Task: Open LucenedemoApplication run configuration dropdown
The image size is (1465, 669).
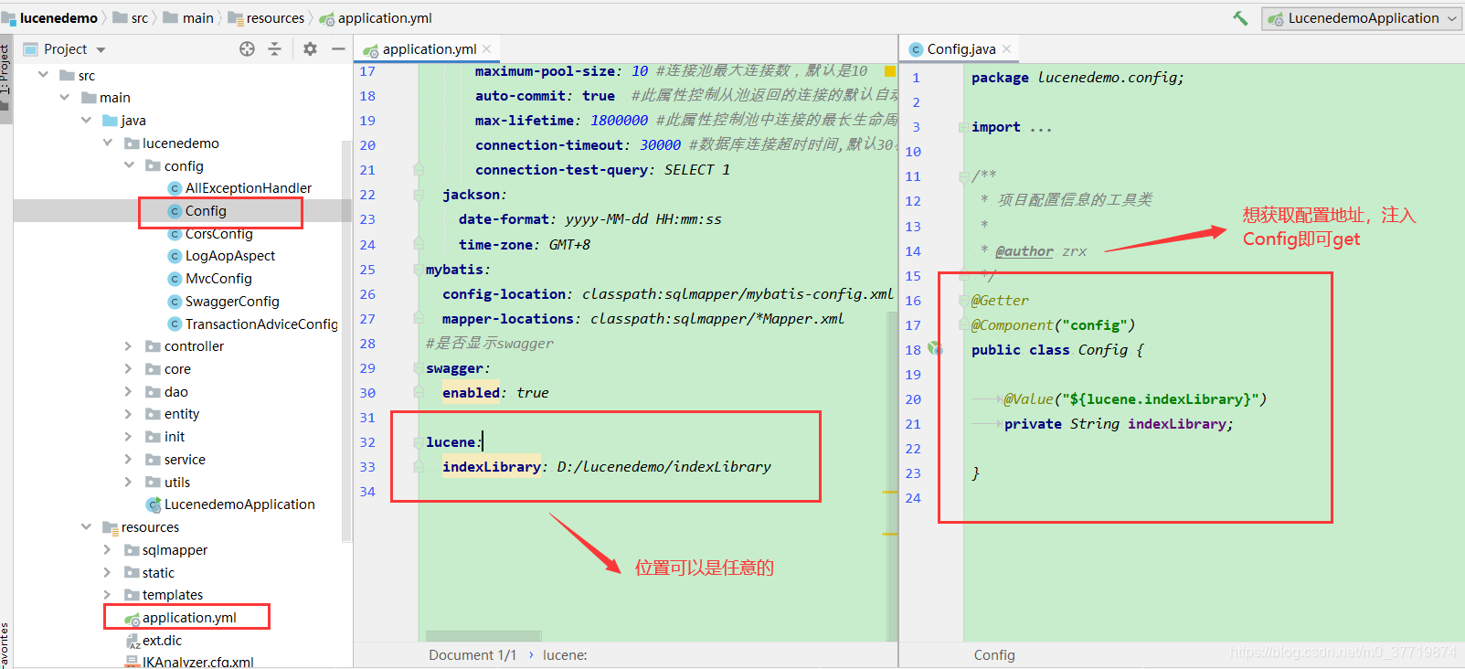Action: tap(1363, 18)
